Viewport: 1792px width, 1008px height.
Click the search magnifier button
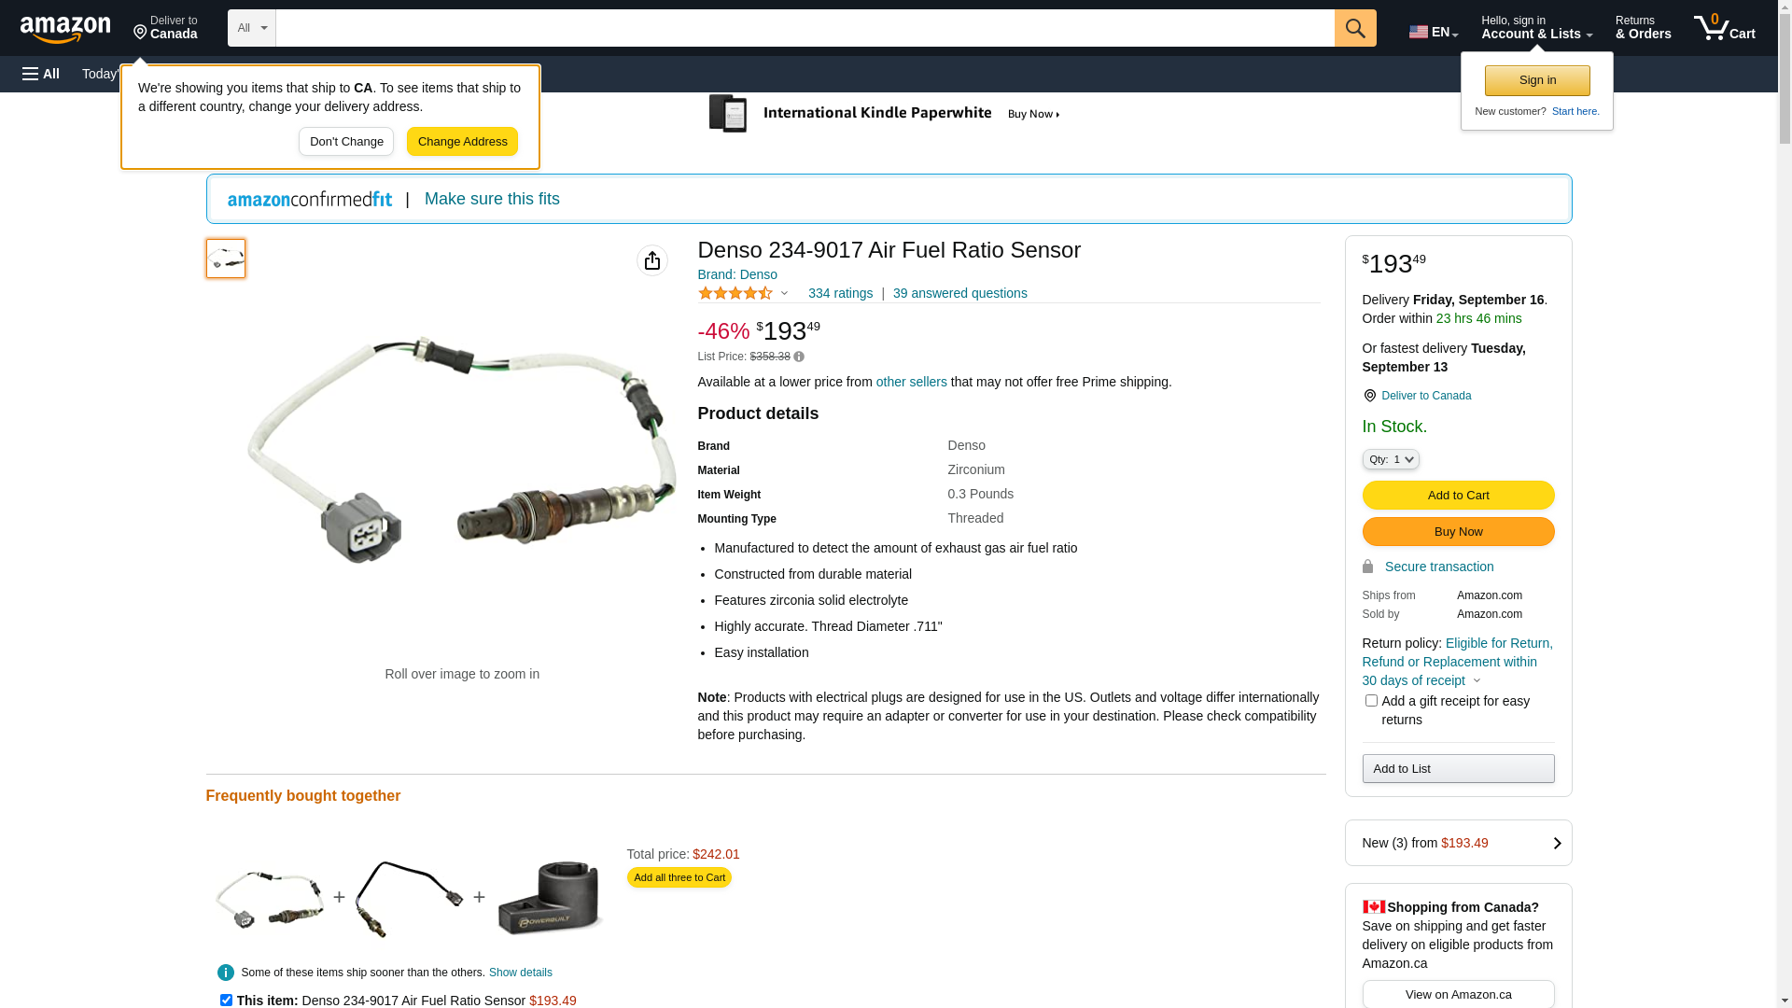(1355, 28)
